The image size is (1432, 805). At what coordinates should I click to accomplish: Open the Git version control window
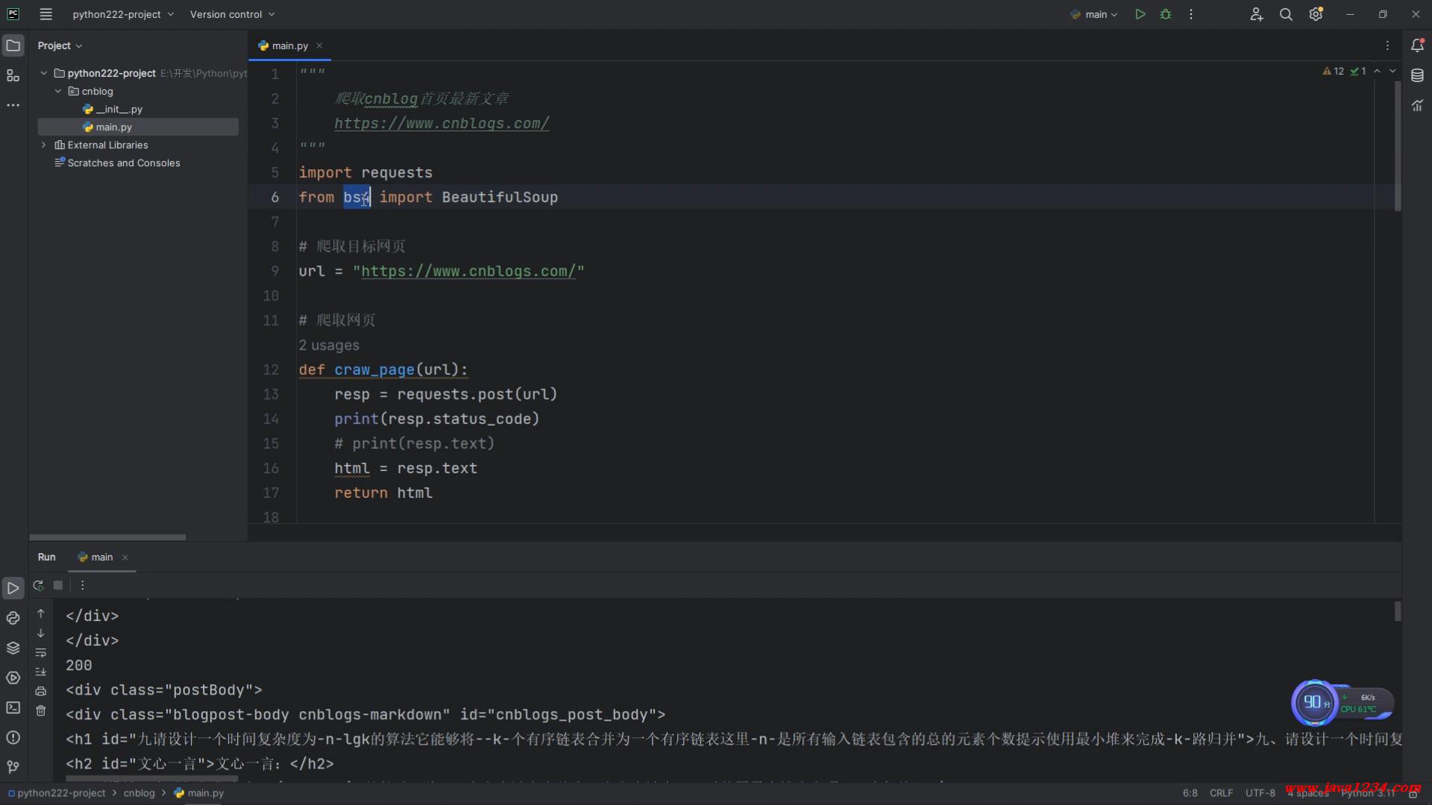click(13, 766)
